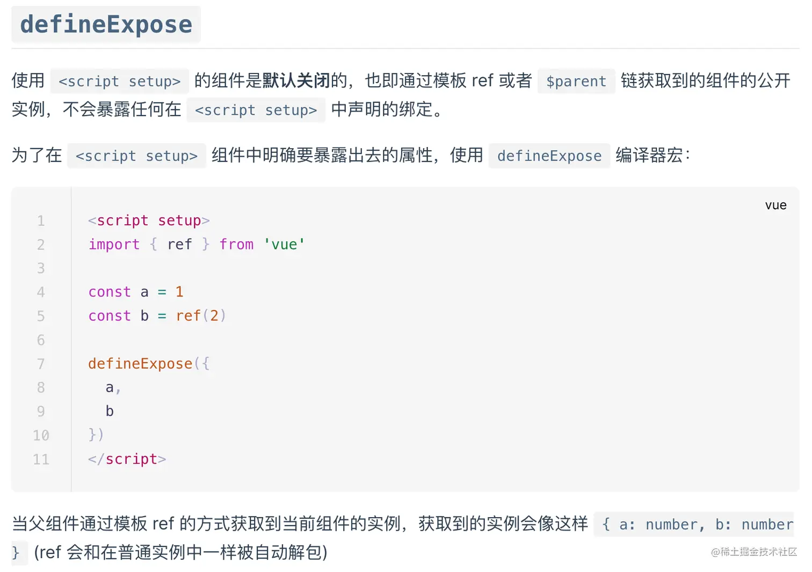Click the closing </script> tag line
The height and width of the screenshot is (572, 812).
[x=127, y=459]
